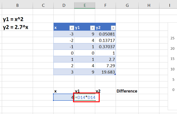Open the y2 column filter dropdown
The width and height of the screenshot is (177, 114).
point(113,28)
